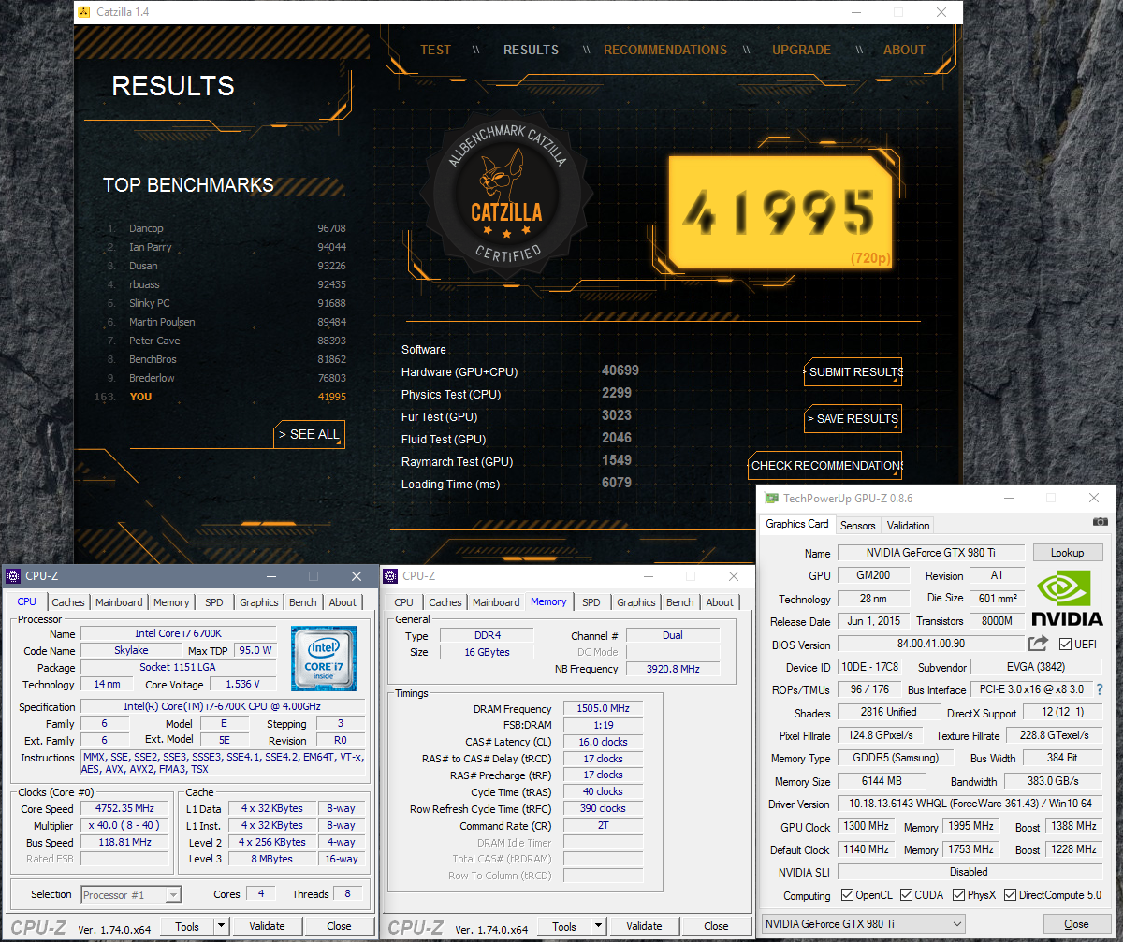Select Slinky PC row in top benchmarks
This screenshot has width=1123, height=942.
(x=226, y=303)
